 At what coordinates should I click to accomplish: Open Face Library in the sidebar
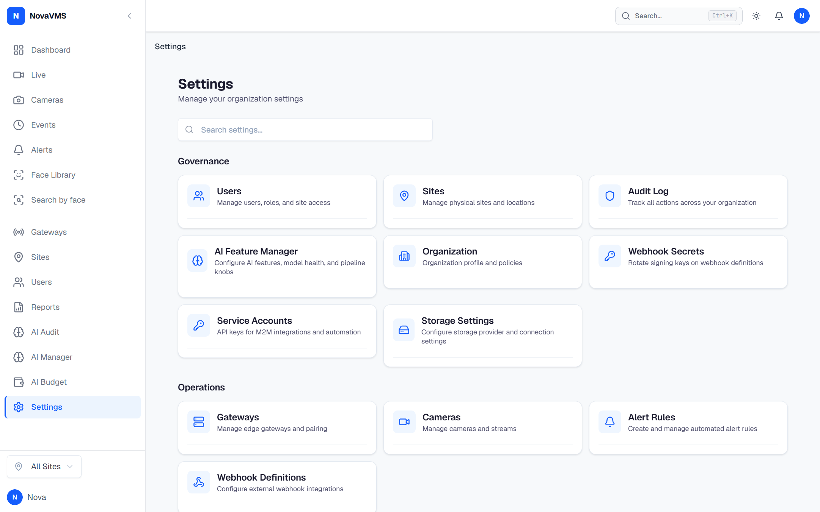[x=72, y=175]
